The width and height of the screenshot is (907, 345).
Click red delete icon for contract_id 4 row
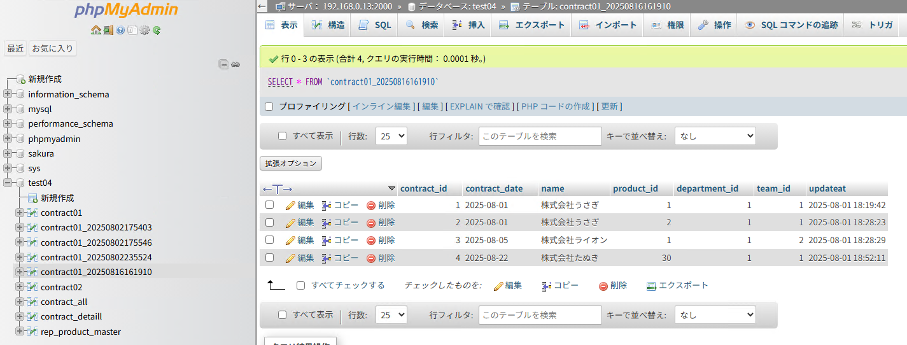point(371,258)
